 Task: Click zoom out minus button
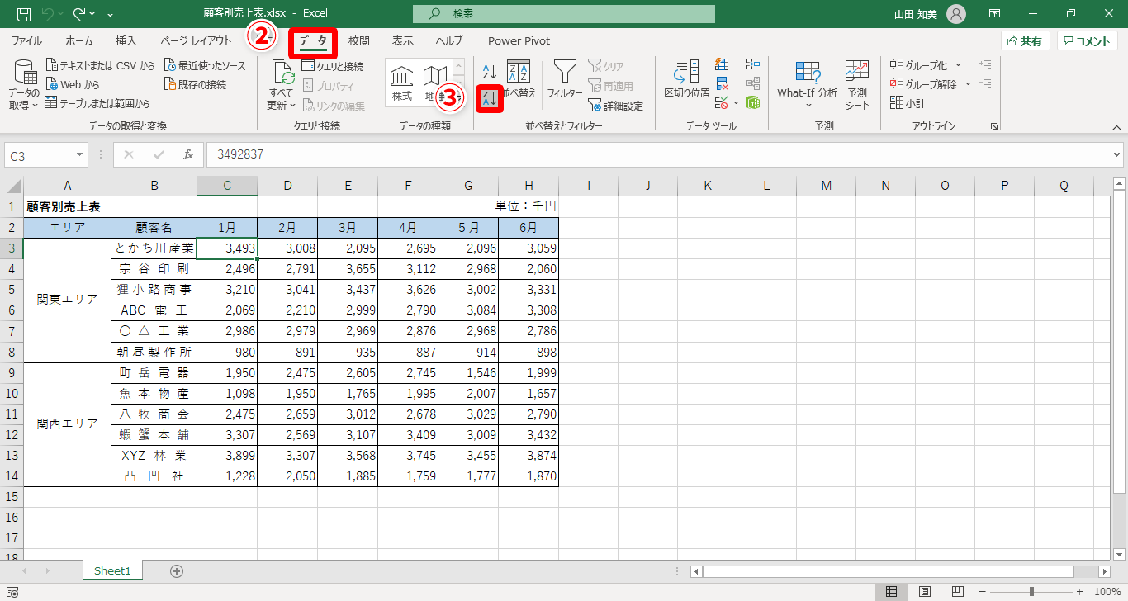pyautogui.click(x=983, y=592)
